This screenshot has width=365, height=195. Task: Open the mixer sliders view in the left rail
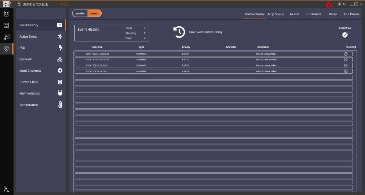coord(7,25)
